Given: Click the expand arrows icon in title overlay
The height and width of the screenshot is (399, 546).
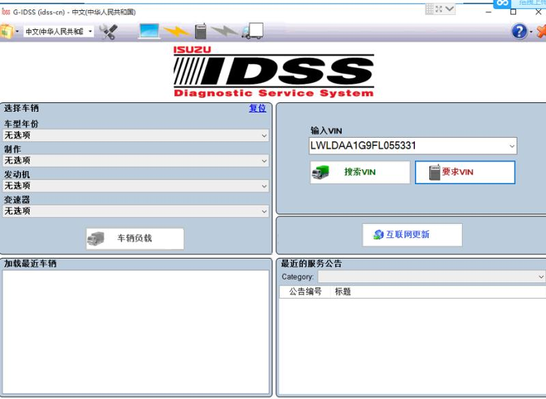Looking at the screenshot, I should 439,9.
